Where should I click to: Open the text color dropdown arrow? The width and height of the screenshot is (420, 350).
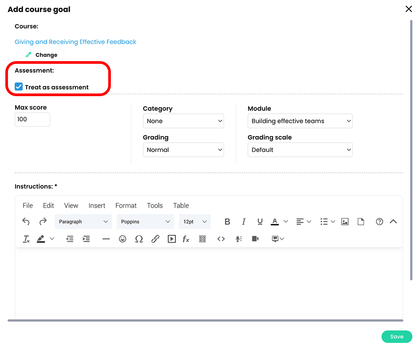click(286, 222)
